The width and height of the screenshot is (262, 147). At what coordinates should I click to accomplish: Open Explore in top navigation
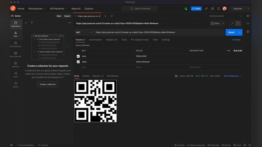click(x=89, y=9)
